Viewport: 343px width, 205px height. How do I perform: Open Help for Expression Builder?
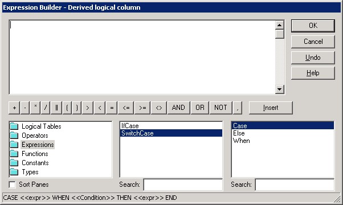(x=313, y=73)
